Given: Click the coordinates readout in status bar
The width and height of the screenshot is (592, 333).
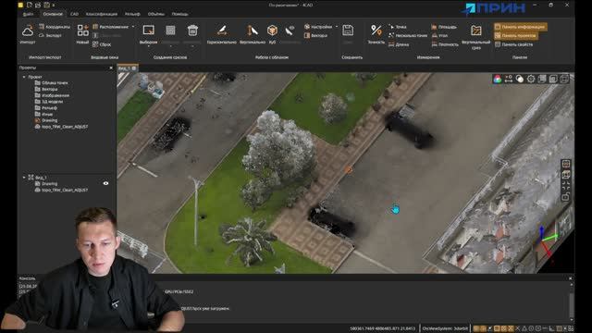Looking at the screenshot, I should pos(382,328).
